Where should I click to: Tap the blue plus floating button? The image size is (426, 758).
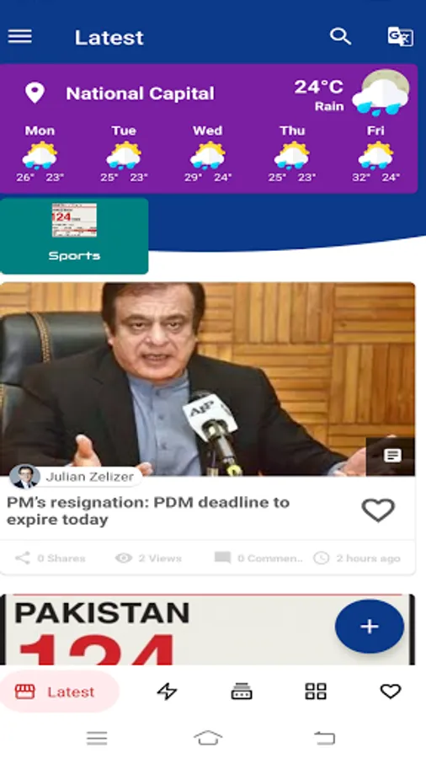pos(370,627)
